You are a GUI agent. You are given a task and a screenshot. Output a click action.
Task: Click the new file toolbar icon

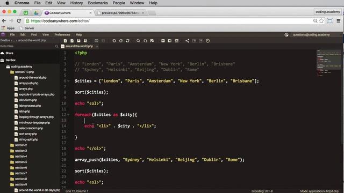pyautogui.click(x=65, y=41)
